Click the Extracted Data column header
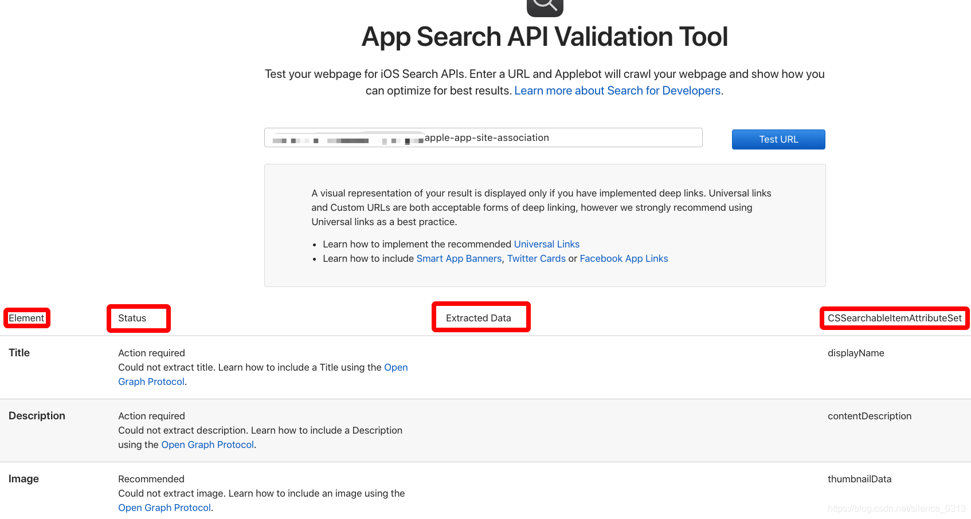The height and width of the screenshot is (519, 971). [479, 318]
